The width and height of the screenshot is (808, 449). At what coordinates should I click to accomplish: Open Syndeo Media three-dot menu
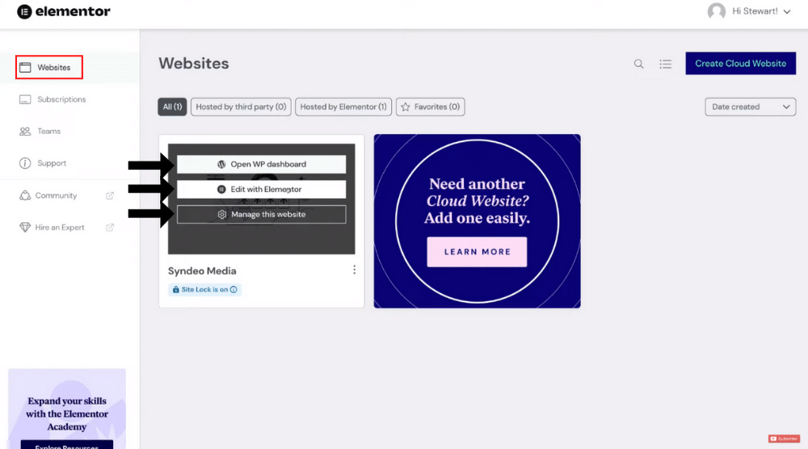[354, 270]
